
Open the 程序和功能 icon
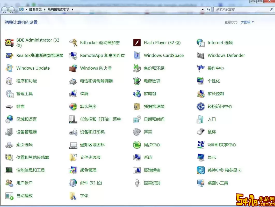click(x=10, y=81)
